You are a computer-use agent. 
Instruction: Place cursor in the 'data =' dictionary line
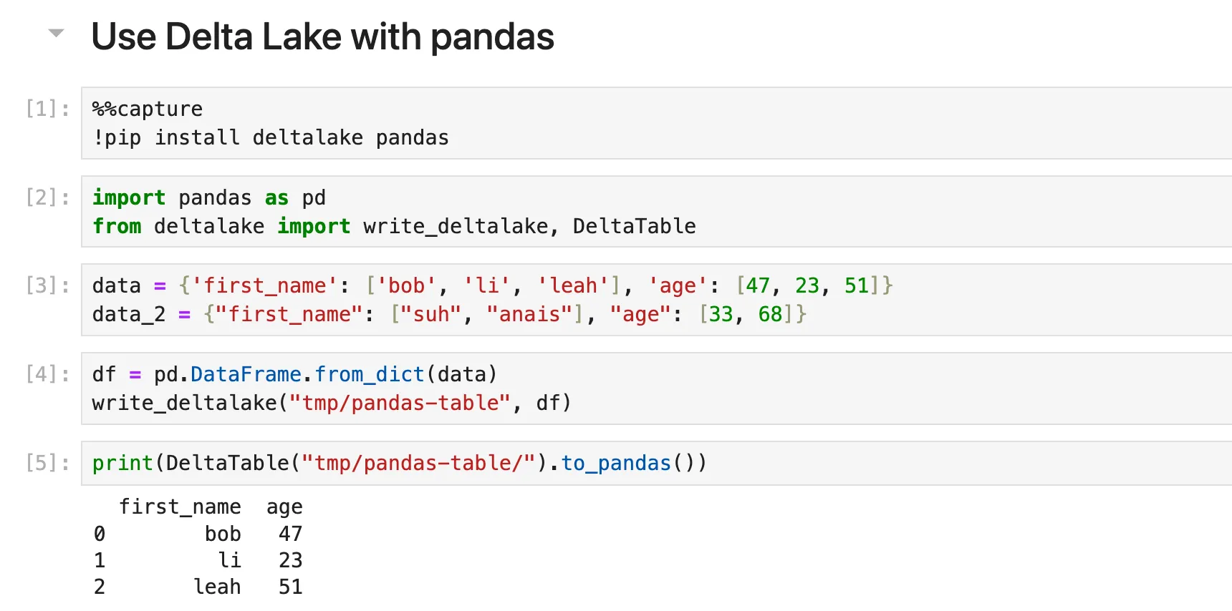click(x=492, y=285)
